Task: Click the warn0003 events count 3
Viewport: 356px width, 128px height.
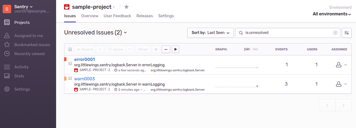Action: pyautogui.click(x=286, y=84)
